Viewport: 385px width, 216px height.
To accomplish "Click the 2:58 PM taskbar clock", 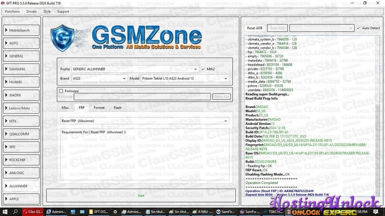I will 361,212.
